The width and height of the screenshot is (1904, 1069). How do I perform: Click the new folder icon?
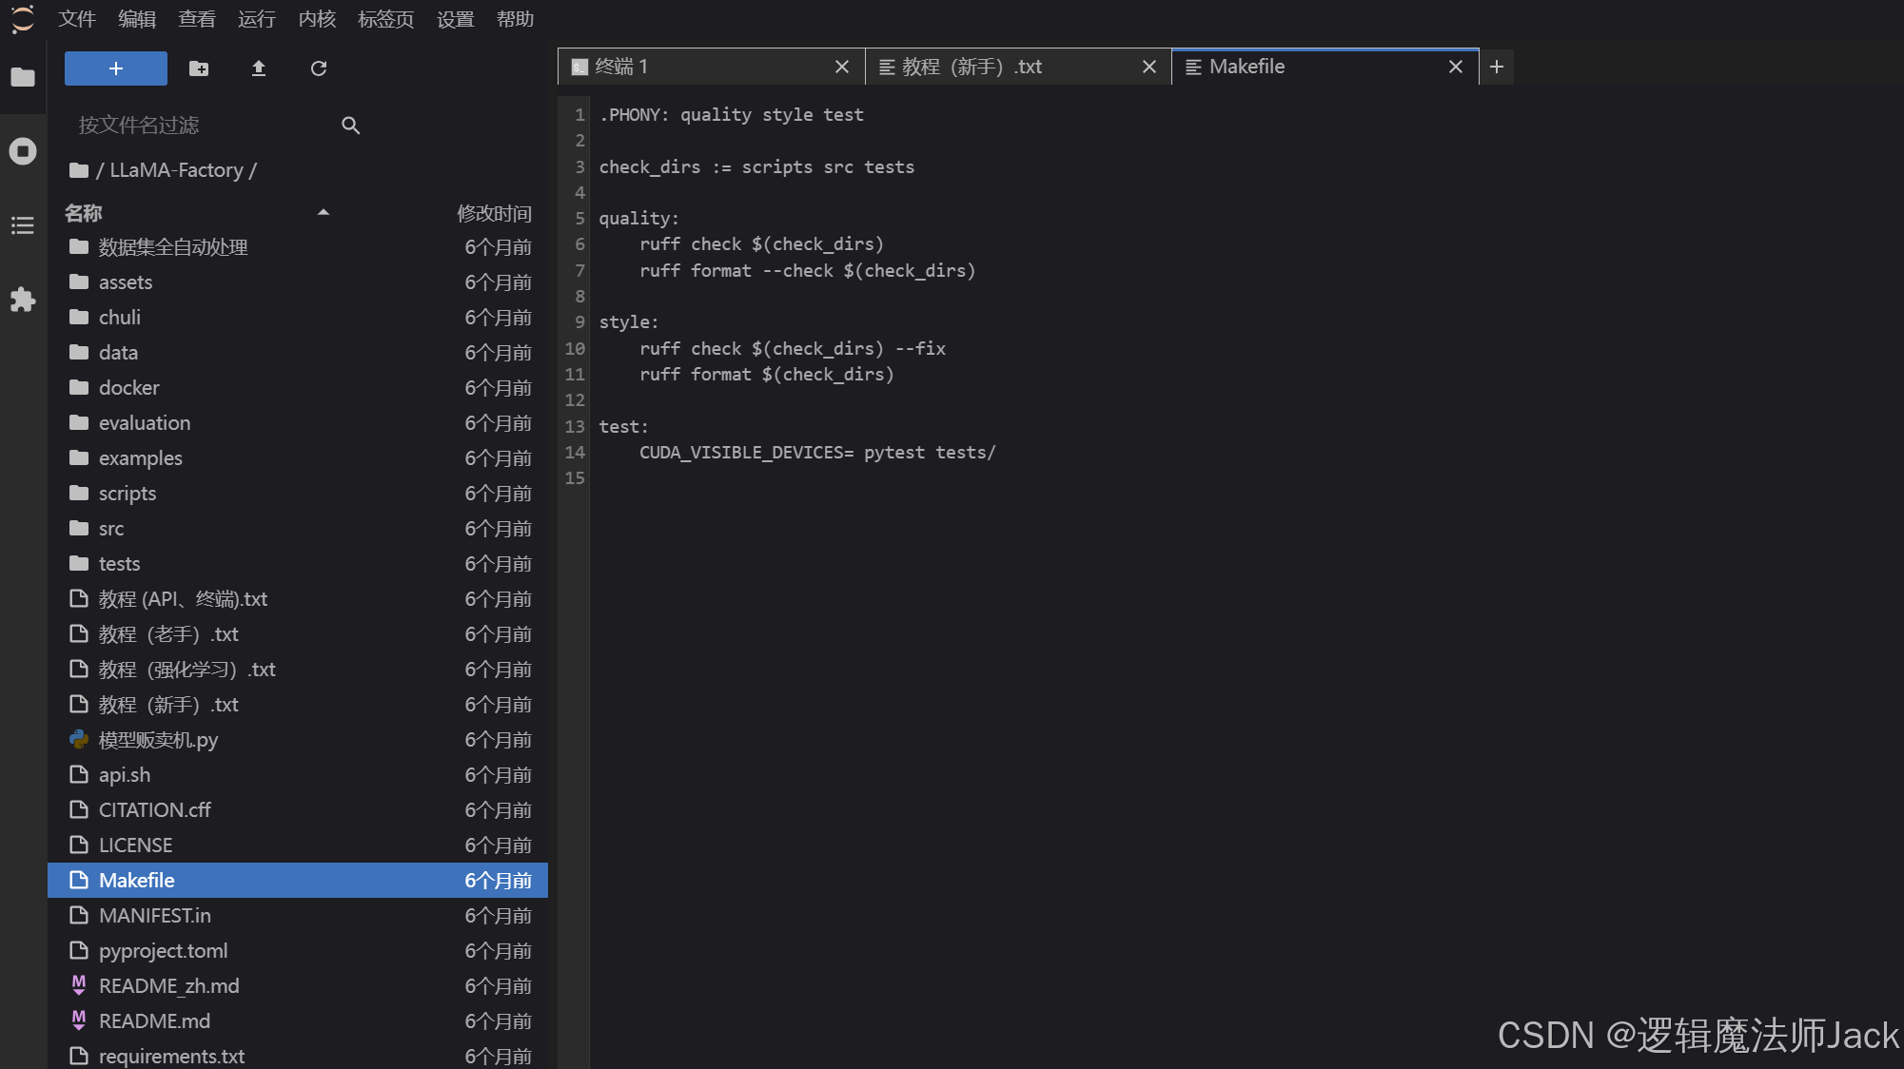coord(199,68)
